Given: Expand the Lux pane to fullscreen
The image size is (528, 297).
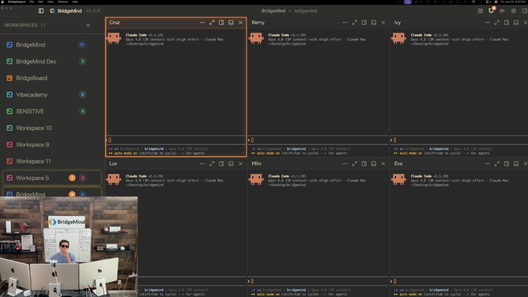Looking at the screenshot, I should point(212,164).
